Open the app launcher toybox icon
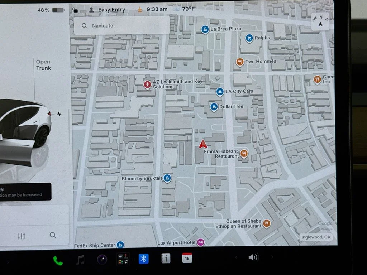Viewport: 367px width, 275px height. pos(123,259)
